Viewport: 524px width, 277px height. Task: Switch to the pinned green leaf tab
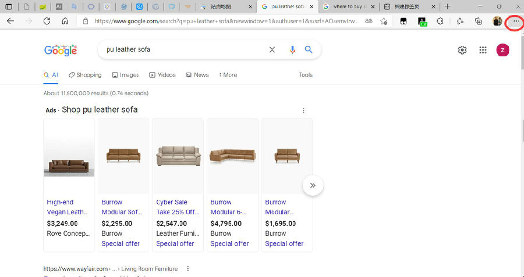pos(43,6)
